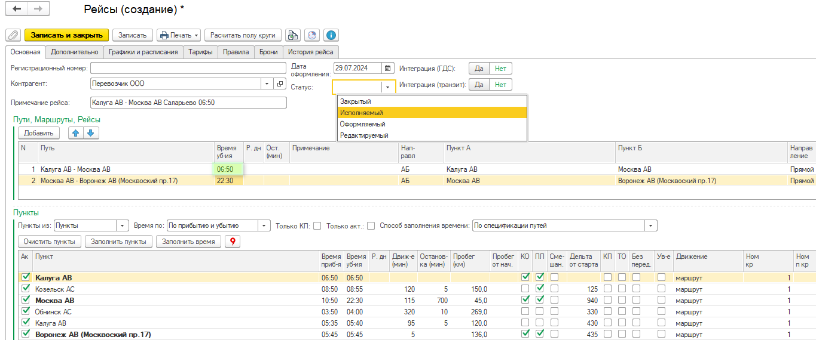The height and width of the screenshot is (340, 816).
Task: Click the Регистрационный номер input field
Action: (188, 68)
